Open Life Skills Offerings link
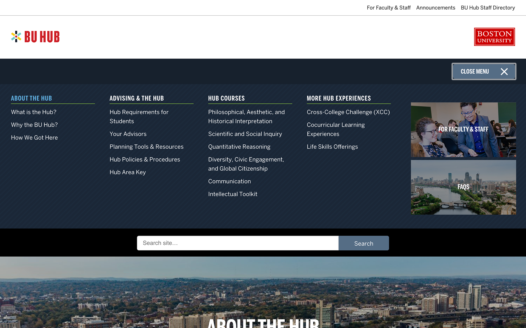The width and height of the screenshot is (526, 328). 332,147
